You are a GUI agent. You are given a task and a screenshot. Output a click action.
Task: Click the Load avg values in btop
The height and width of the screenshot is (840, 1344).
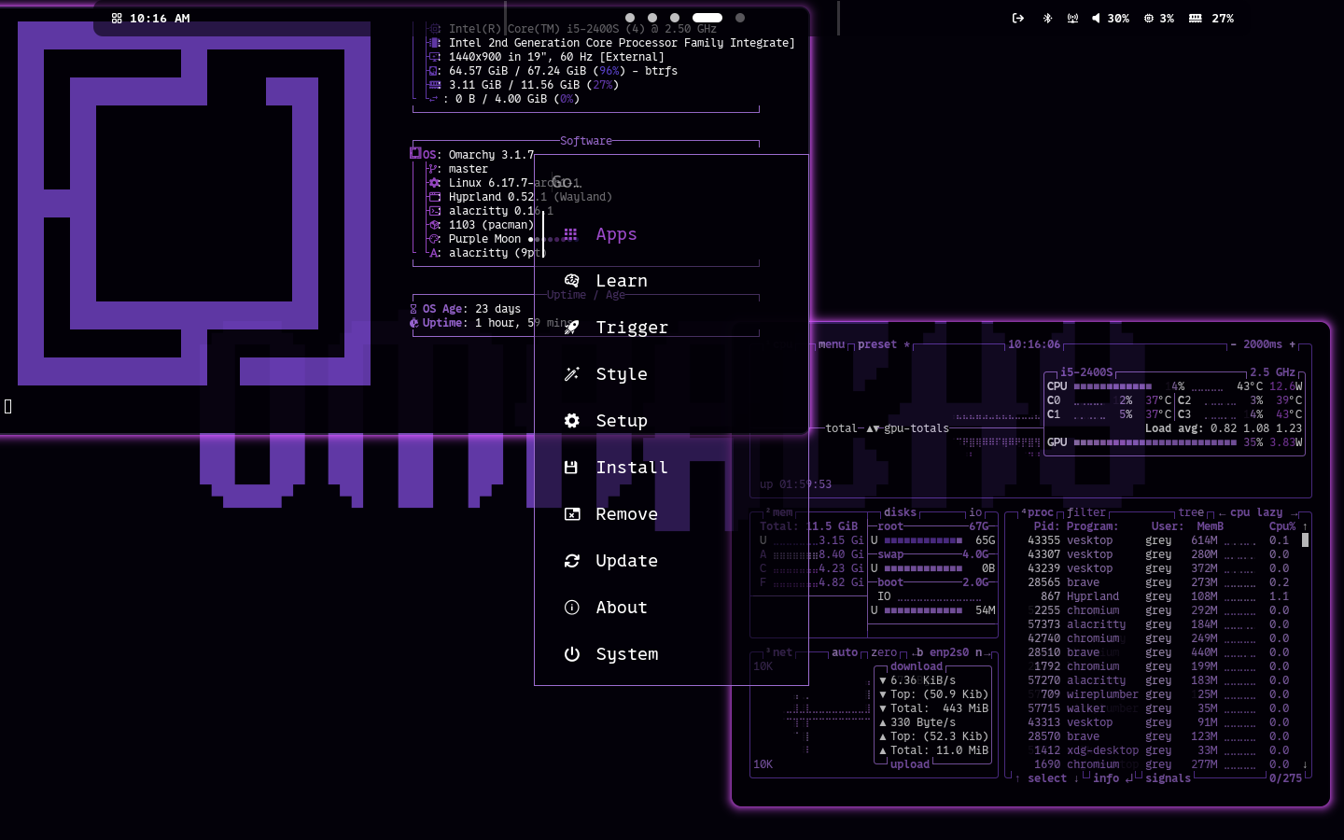pyautogui.click(x=1256, y=428)
